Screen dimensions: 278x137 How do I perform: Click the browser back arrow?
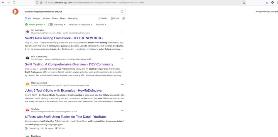tap(3, 2)
